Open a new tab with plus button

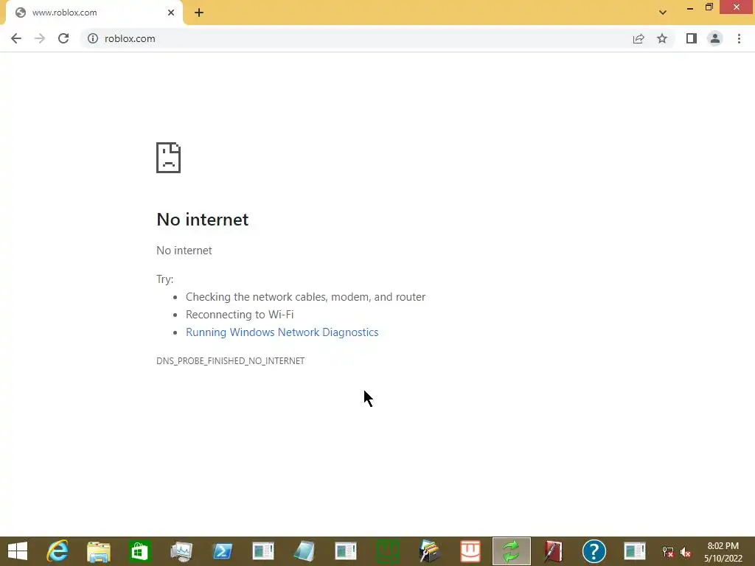[199, 13]
